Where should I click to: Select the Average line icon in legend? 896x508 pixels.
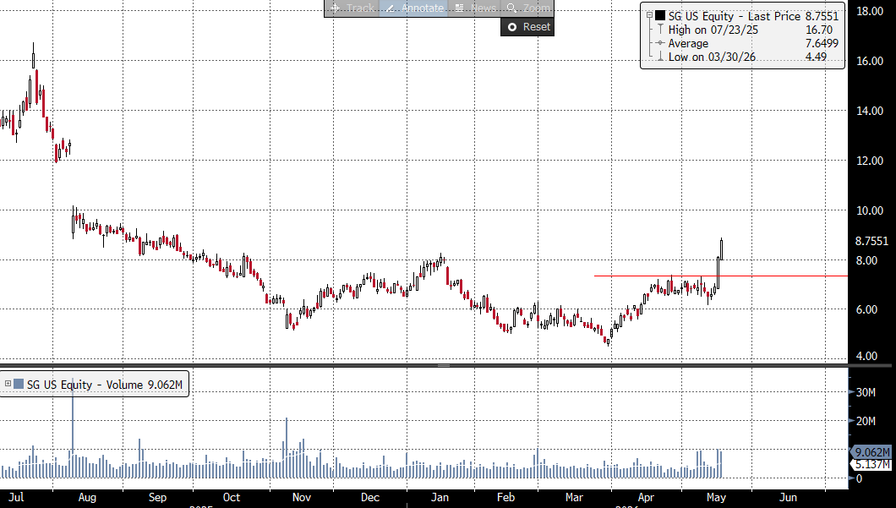tap(660, 43)
